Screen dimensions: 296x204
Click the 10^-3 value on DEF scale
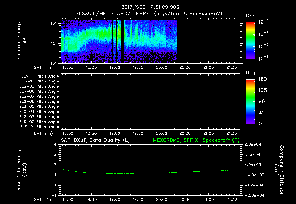pos(263,22)
